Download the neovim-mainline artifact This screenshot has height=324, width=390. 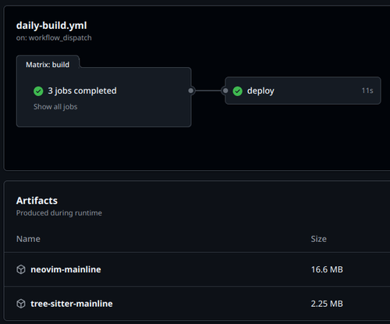[x=66, y=269]
